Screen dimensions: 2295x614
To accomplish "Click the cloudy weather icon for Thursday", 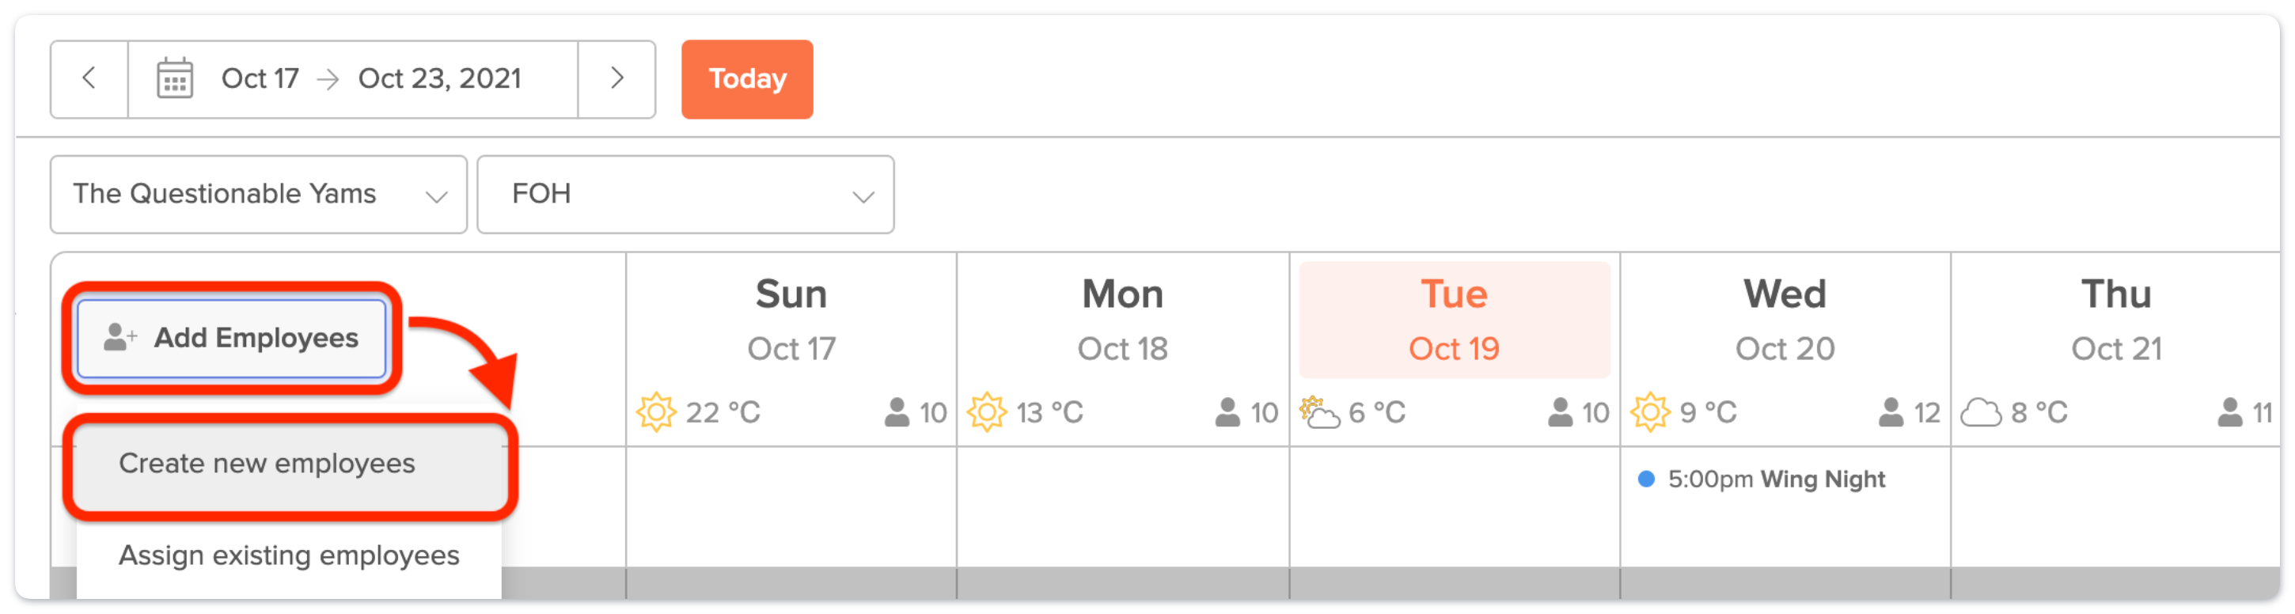I will [x=1981, y=412].
